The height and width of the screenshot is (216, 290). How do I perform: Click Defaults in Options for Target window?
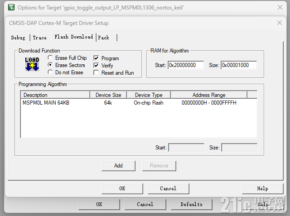[191, 204]
